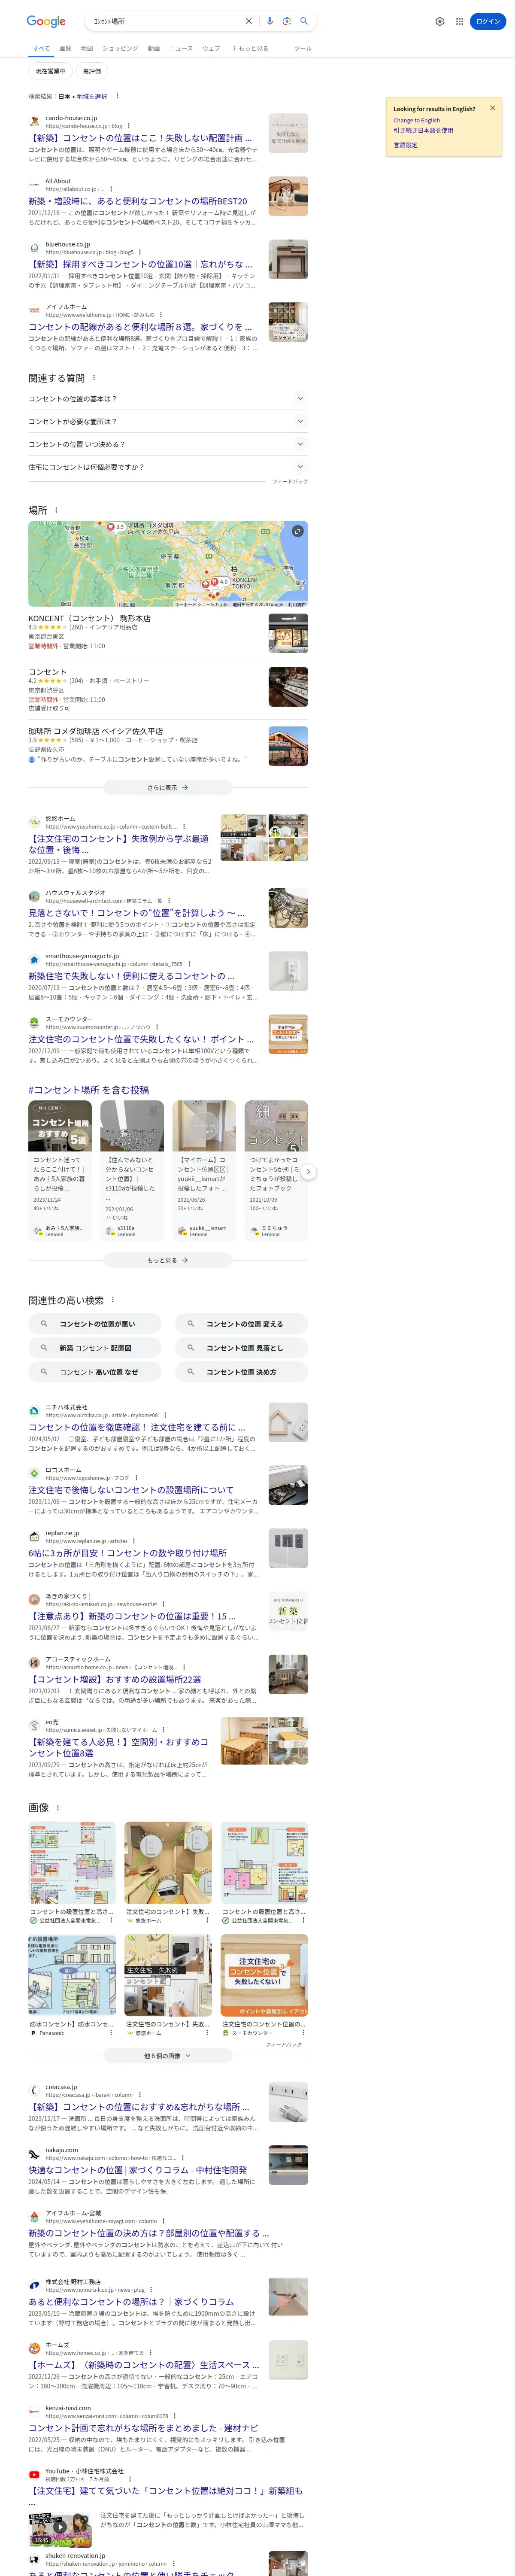Select the すべて tab
Viewport: 515px width, 2576px height.
41,48
